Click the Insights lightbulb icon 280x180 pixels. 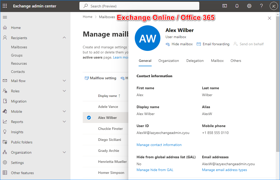point(5,132)
